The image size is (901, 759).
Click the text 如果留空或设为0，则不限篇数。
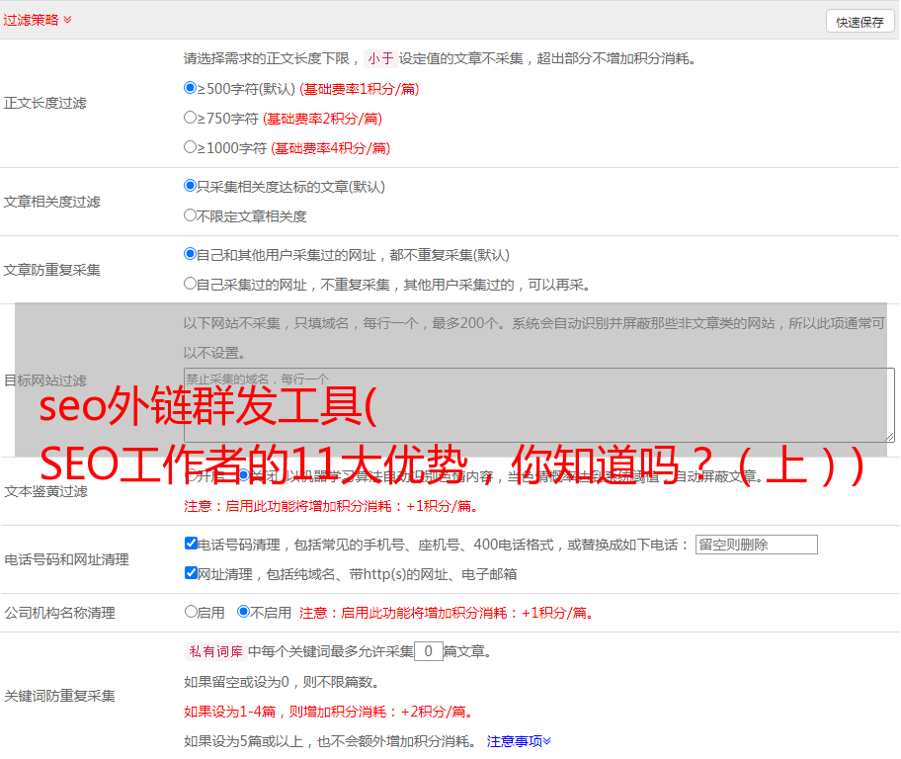(x=282, y=682)
